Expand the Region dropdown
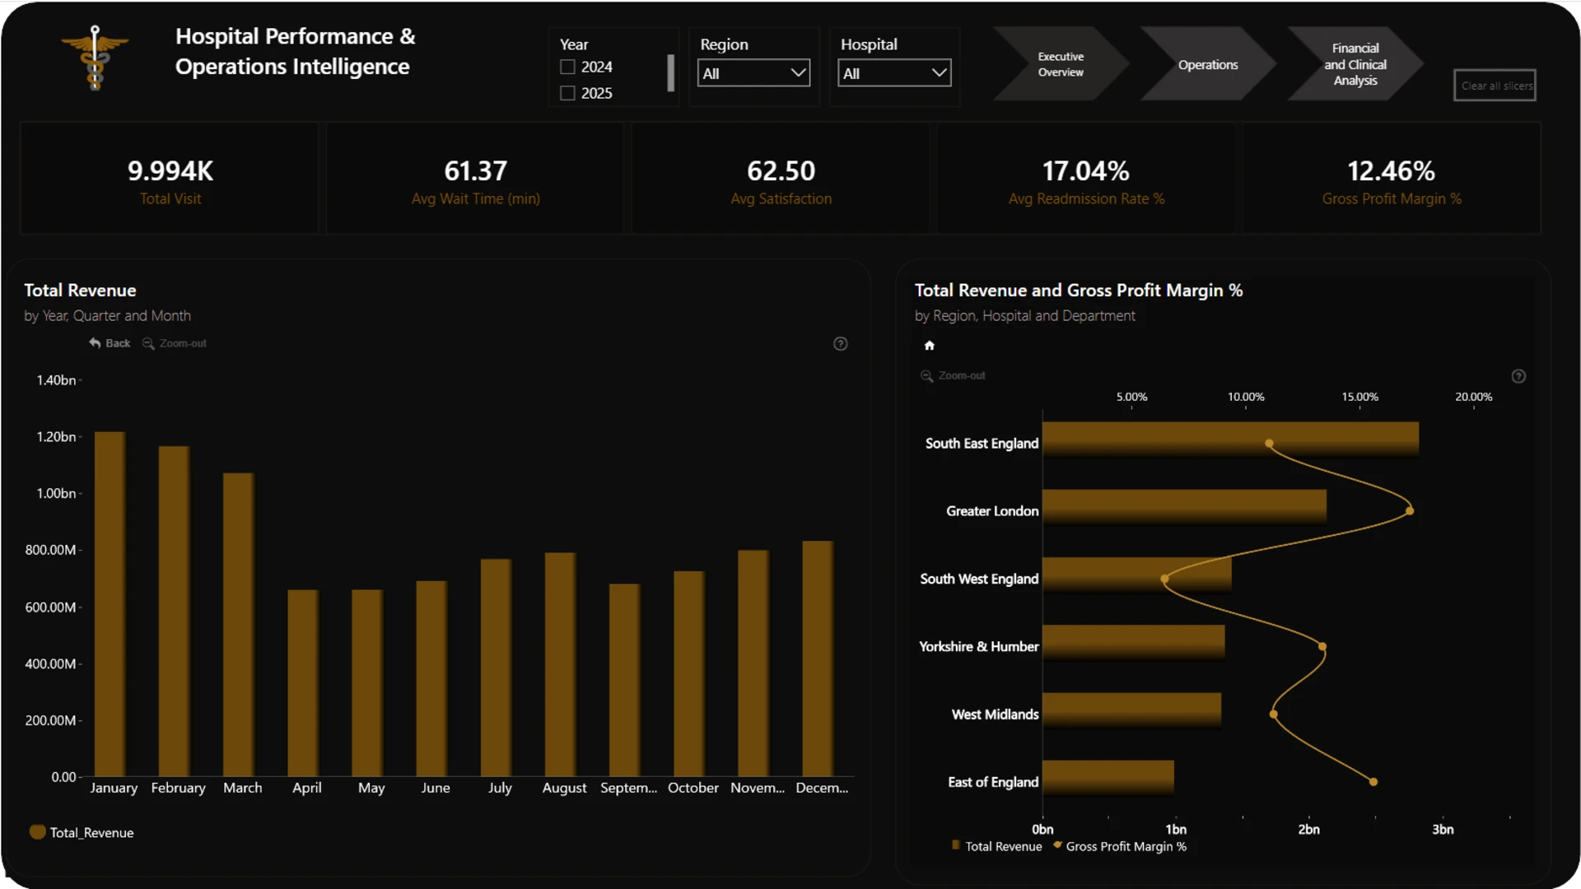 click(753, 73)
